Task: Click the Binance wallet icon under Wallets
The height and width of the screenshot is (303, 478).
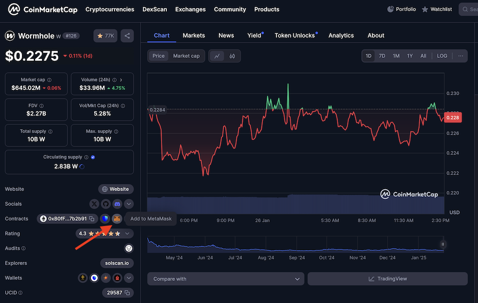Action: (82, 277)
